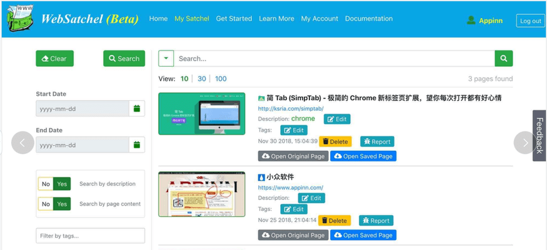Set Search by page content to Yes

(62, 204)
